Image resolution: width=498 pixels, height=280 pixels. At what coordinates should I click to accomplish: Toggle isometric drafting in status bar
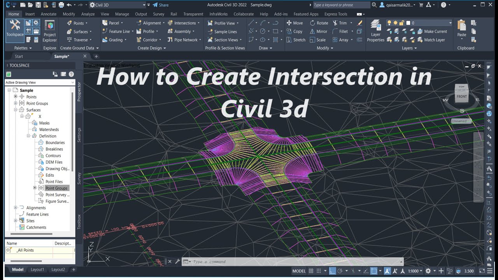pyautogui.click(x=352, y=271)
